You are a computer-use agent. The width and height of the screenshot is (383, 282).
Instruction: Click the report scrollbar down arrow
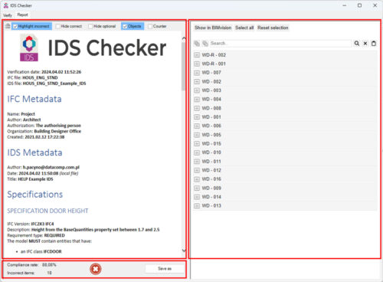pos(184,251)
